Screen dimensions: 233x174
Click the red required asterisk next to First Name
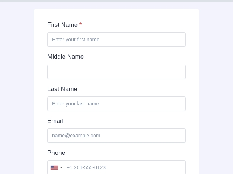(80, 24)
